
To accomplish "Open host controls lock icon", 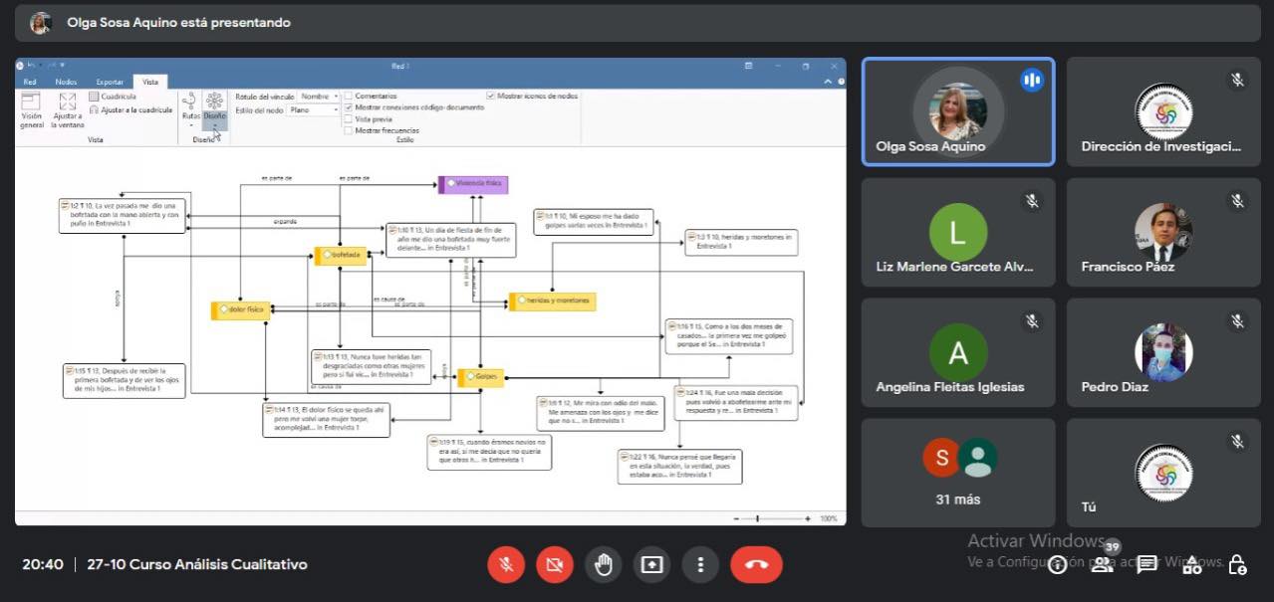I will point(1237,564).
